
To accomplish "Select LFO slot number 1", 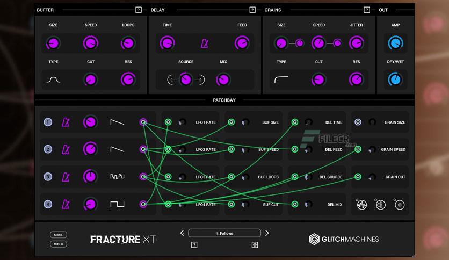I will coord(48,122).
